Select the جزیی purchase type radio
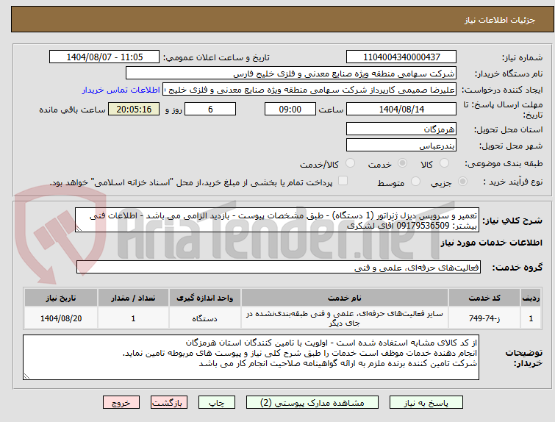This screenshot has height=422, width=555. pyautogui.click(x=462, y=182)
